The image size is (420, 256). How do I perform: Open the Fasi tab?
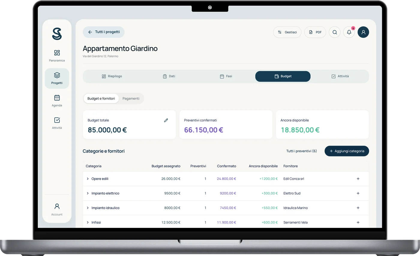pyautogui.click(x=226, y=76)
